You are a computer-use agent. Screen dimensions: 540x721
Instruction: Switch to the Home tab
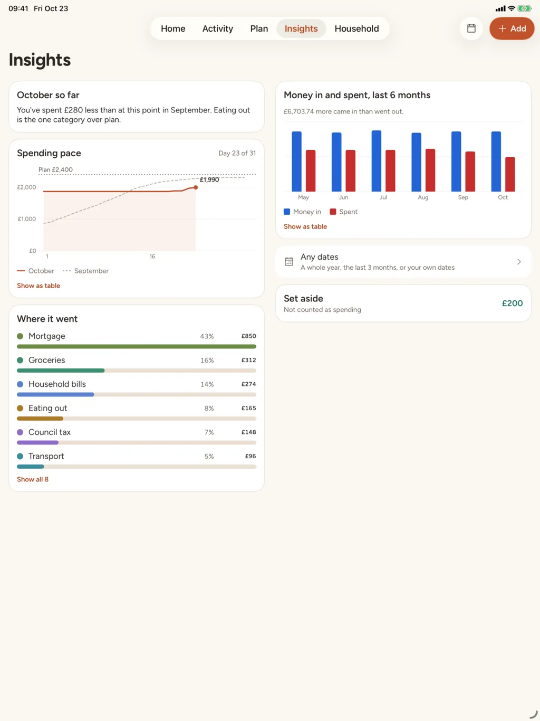tap(173, 29)
